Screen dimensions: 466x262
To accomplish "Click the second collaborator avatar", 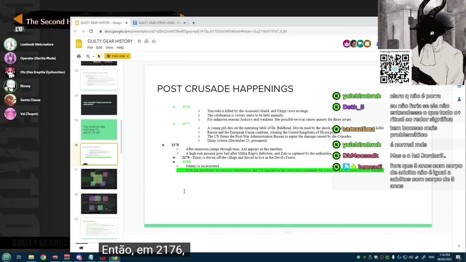I will 353,44.
